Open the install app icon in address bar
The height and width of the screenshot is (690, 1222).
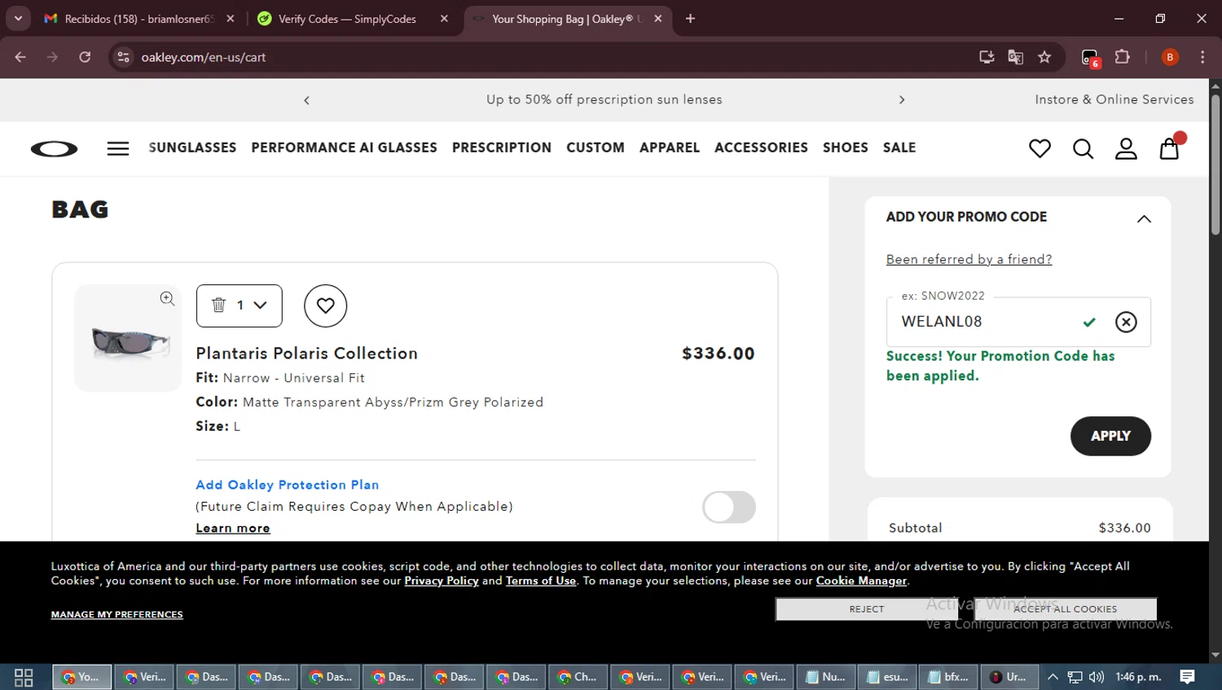tap(987, 57)
